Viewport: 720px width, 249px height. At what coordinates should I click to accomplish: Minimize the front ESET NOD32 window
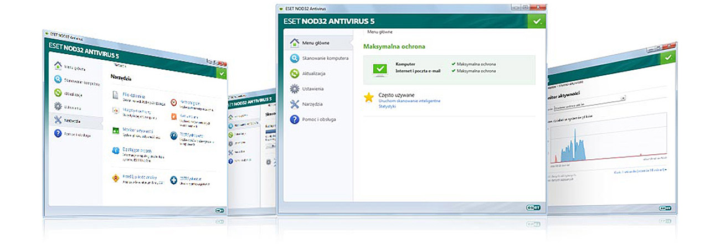pos(516,8)
